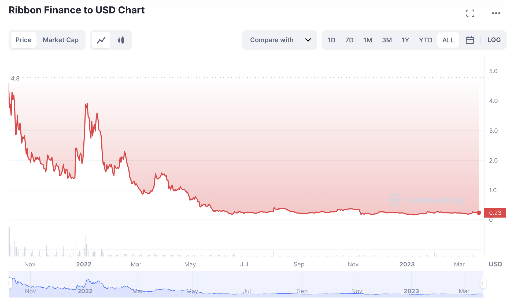510x301 pixels.
Task: Toggle LOG scale on the chart
Action: [494, 40]
